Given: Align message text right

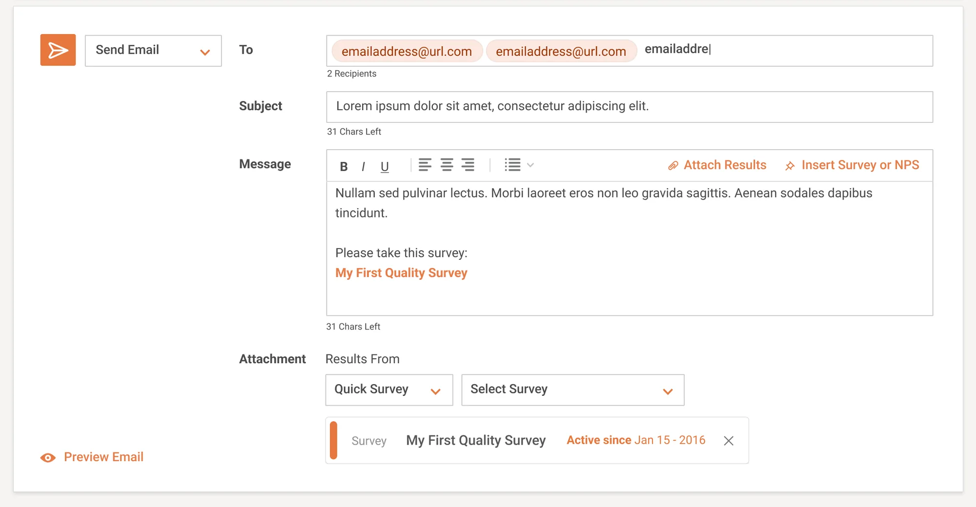Looking at the screenshot, I should coord(468,165).
